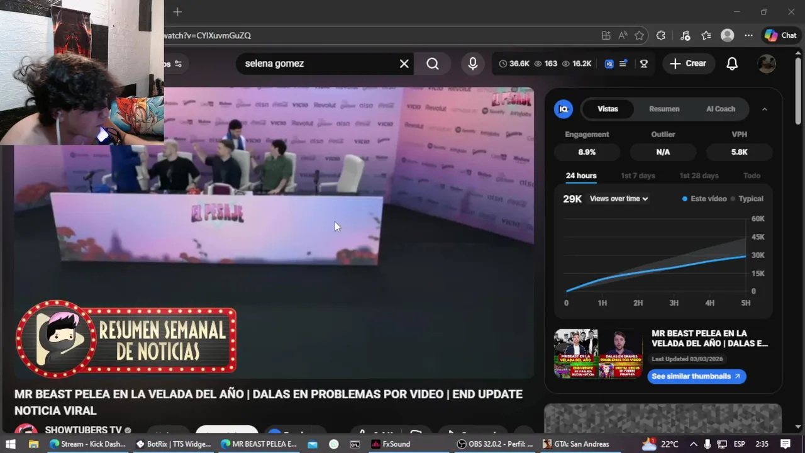Show hidden system tray icons
This screenshot has width=805, height=453.
(x=693, y=444)
